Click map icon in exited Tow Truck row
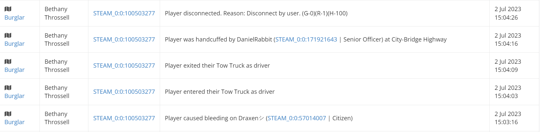 point(8,61)
